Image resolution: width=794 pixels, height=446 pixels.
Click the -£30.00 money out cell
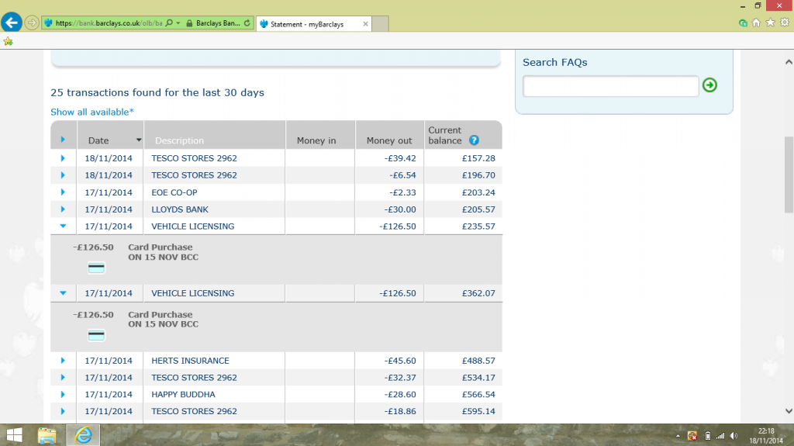coord(400,209)
